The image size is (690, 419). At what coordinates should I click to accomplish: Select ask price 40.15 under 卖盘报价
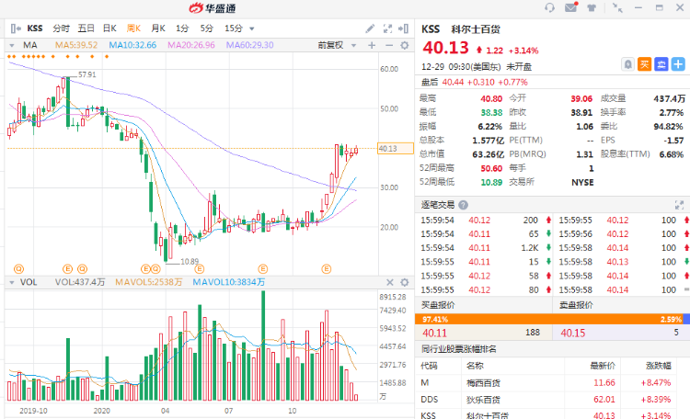[573, 333]
